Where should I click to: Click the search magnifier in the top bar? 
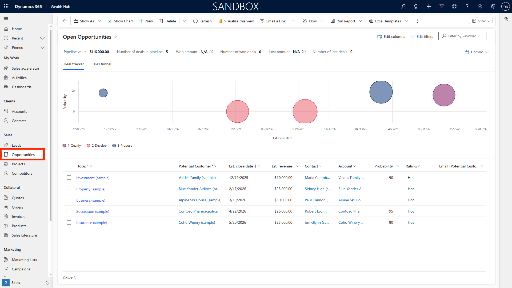(403, 6)
